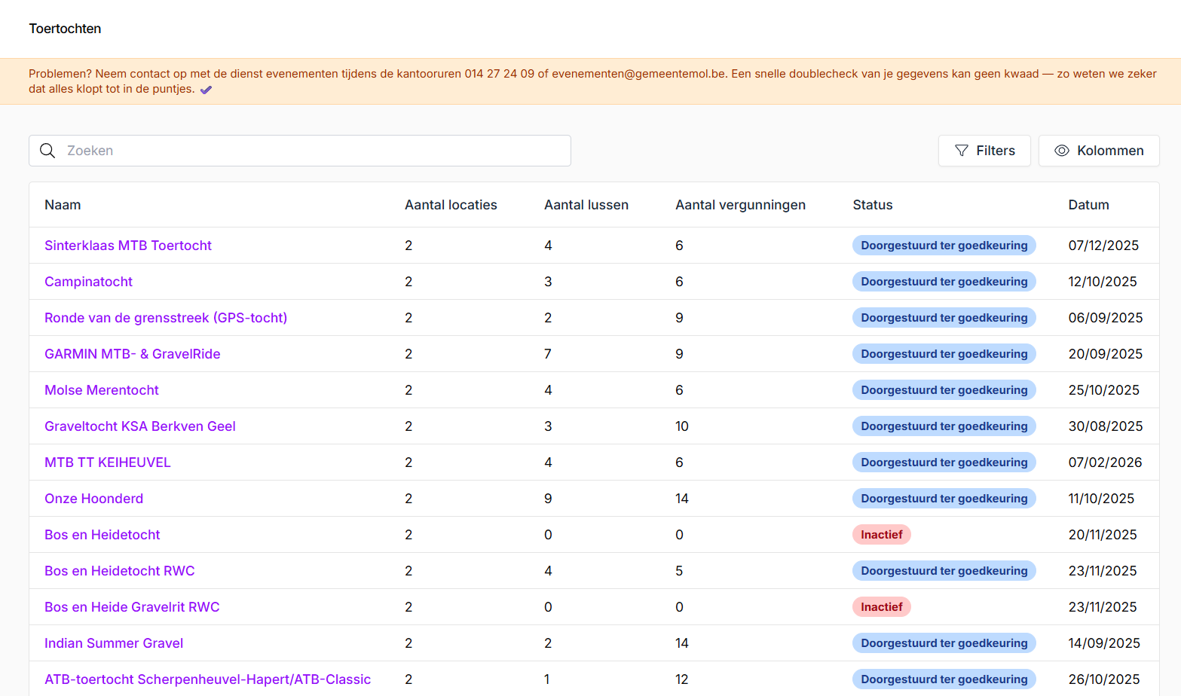Open ATB-toertocht Scherpenheuvel-Hapert/ATB-Classic
Image resolution: width=1181 pixels, height=696 pixels.
pos(207,679)
